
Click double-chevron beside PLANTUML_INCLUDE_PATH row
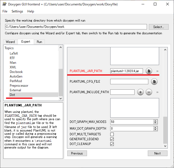(157, 92)
